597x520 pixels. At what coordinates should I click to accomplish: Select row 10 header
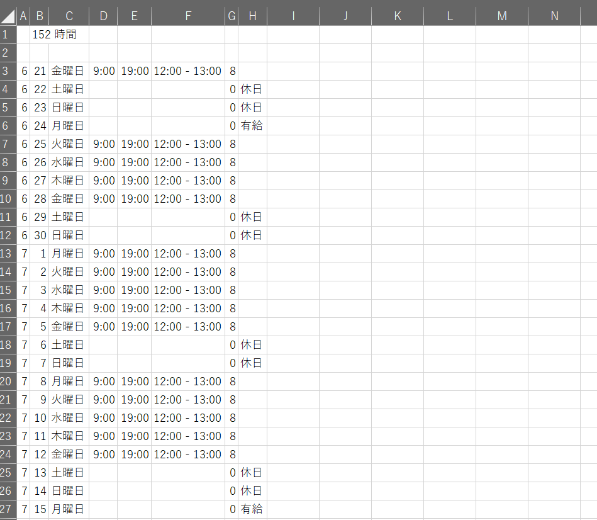tap(8, 199)
